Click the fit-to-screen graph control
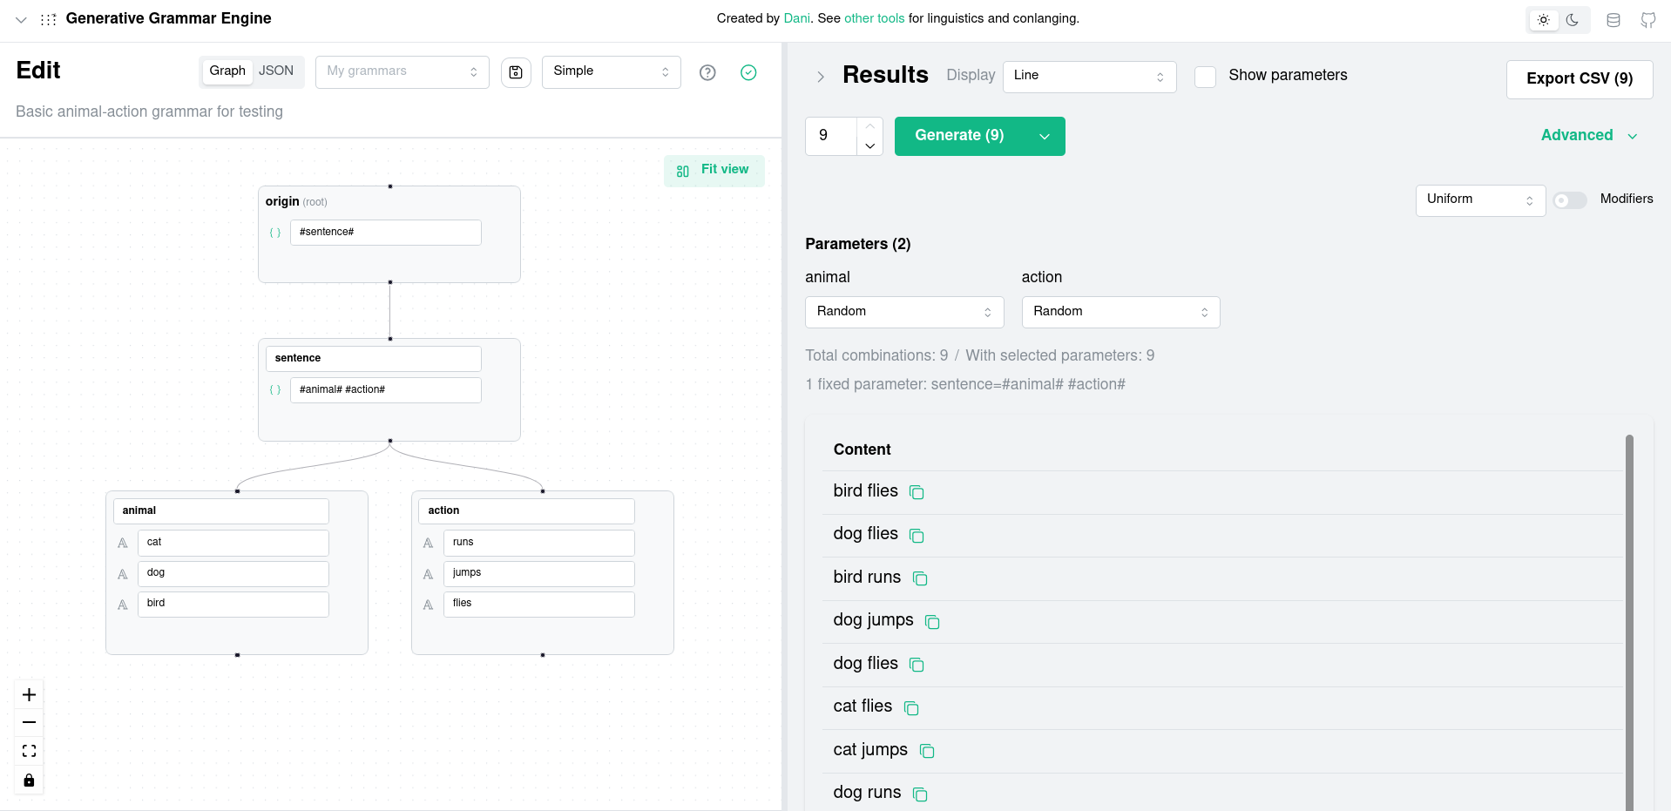The height and width of the screenshot is (811, 1671). [x=29, y=751]
